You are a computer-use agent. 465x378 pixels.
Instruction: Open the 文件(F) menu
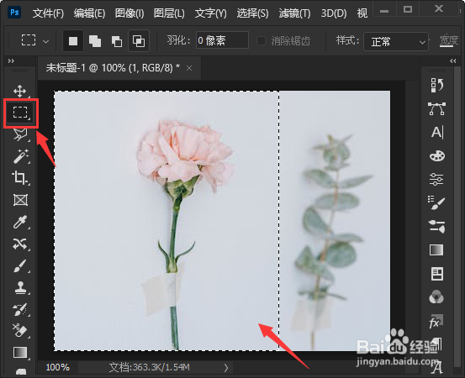tap(48, 13)
